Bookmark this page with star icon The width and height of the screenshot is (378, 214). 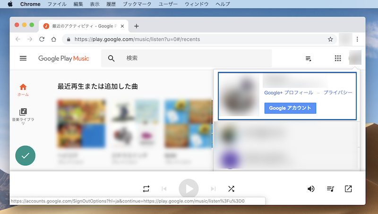tap(330, 39)
